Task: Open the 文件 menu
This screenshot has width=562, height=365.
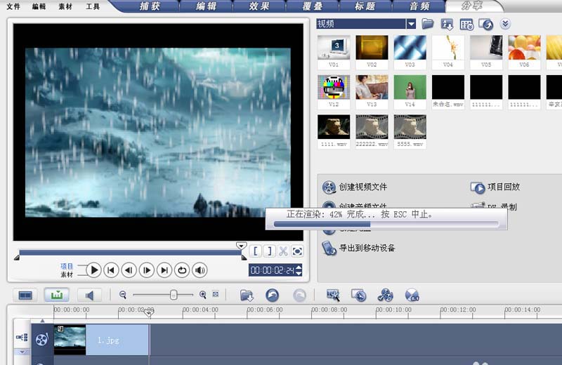Action: coord(13,6)
